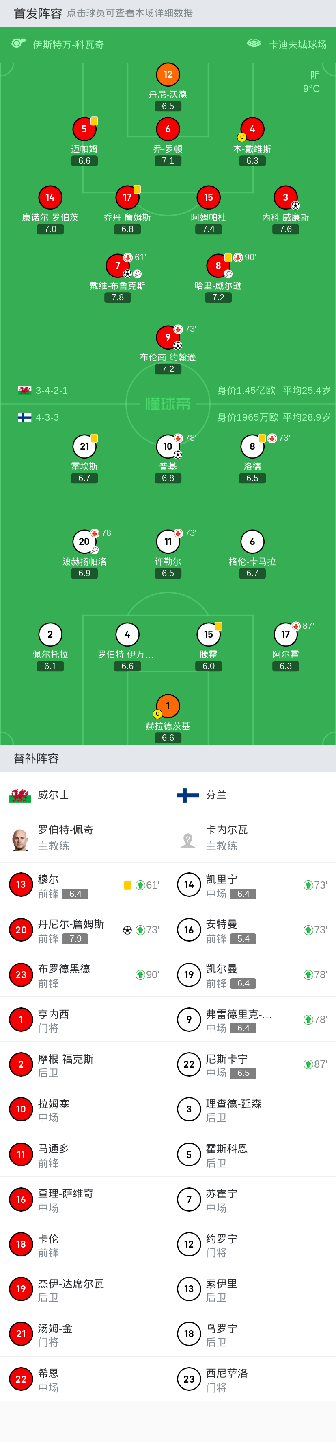Click the Finland flag next to 4-3-3
Image resolution: width=336 pixels, height=1442 pixels.
[x=25, y=417]
